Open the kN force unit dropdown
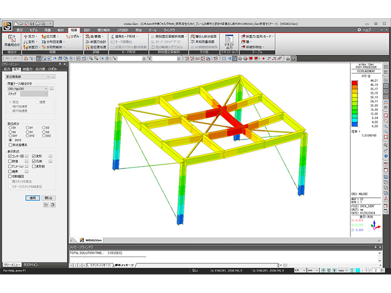The height and width of the screenshot is (293, 391). (x=300, y=271)
